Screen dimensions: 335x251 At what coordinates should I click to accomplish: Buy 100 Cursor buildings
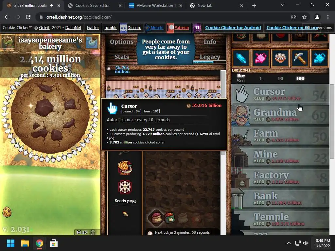point(280,94)
